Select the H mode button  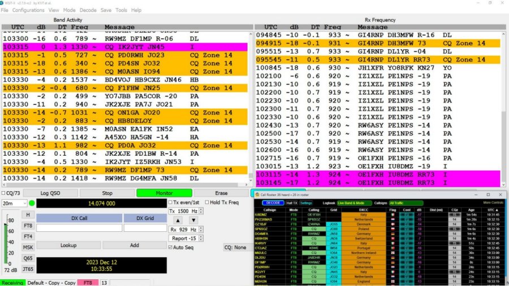28,215
